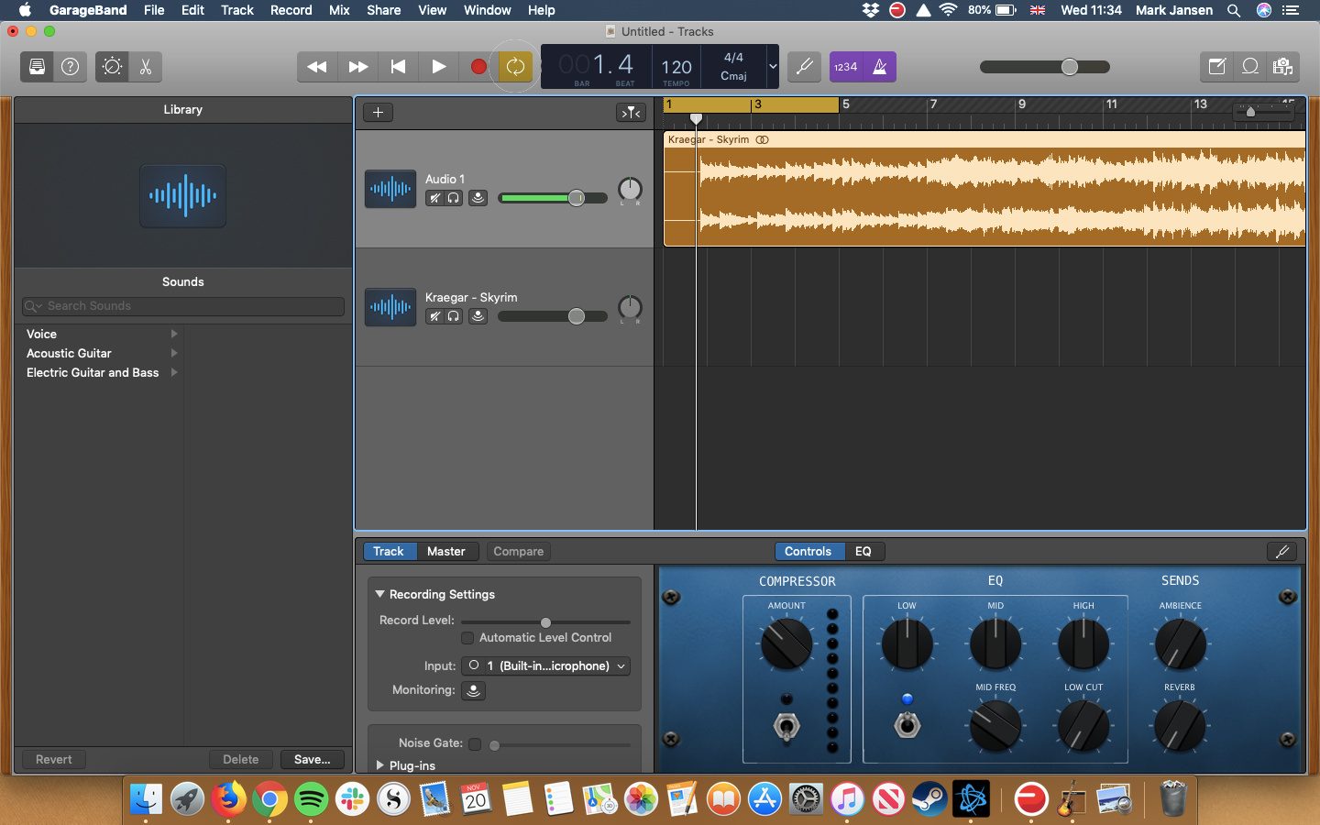Expand the Plug-ins section
The image size is (1320, 825).
379,765
